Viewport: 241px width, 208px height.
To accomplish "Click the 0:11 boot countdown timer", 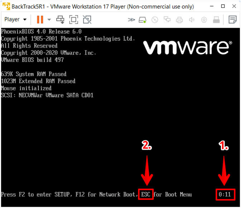I will tap(225, 194).
